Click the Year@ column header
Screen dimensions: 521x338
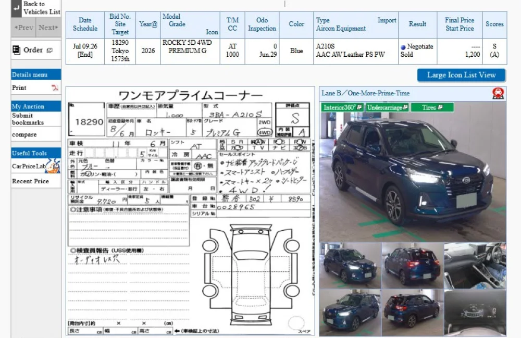[x=148, y=24]
